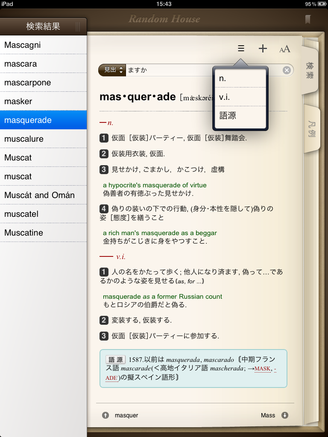The image size is (328, 437).
Task: Tap the plus add icon
Action: click(263, 49)
